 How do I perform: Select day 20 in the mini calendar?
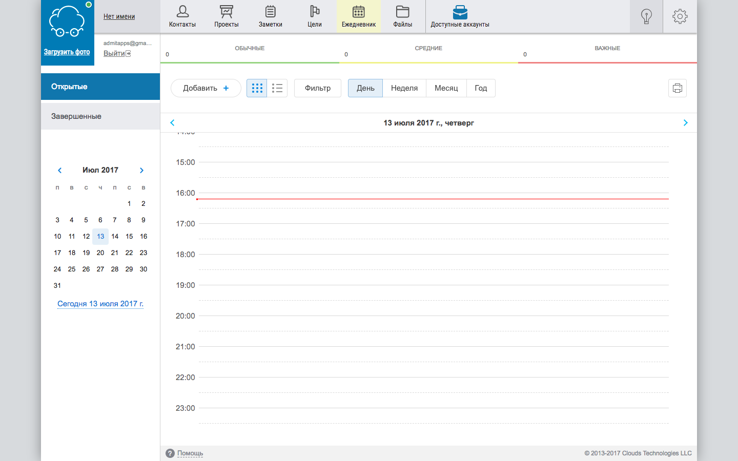(x=100, y=253)
